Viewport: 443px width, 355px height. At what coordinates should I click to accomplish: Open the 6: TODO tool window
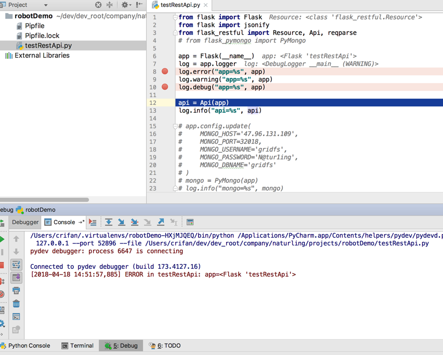(x=165, y=346)
